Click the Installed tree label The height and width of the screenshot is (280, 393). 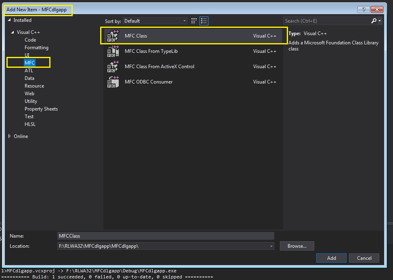pyautogui.click(x=22, y=20)
